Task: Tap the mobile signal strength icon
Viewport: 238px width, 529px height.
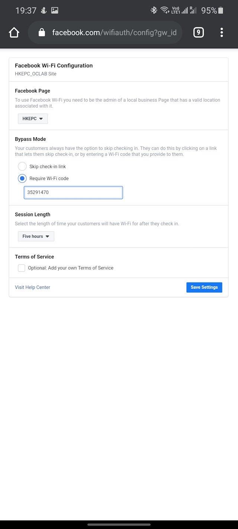Action: [x=184, y=10]
